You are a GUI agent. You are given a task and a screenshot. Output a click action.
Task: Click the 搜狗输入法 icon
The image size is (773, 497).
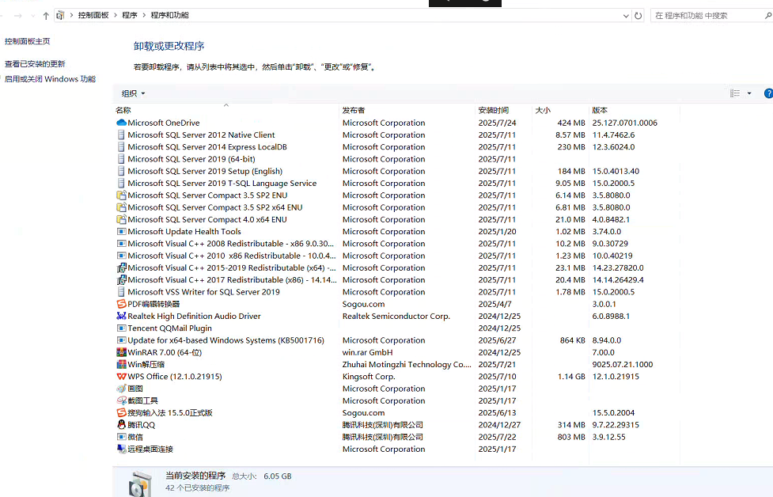pos(121,412)
